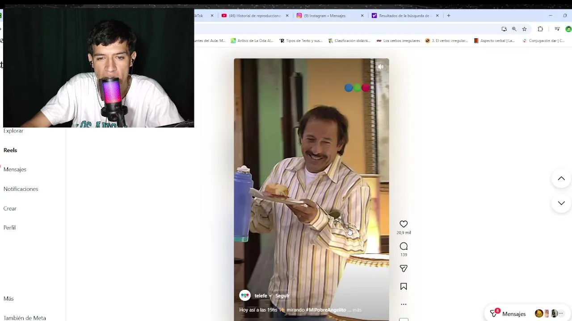The image size is (572, 321).
Task: Open Notificaciones in the sidebar
Action: (x=21, y=189)
